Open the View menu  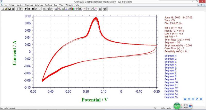coord(61,5)
